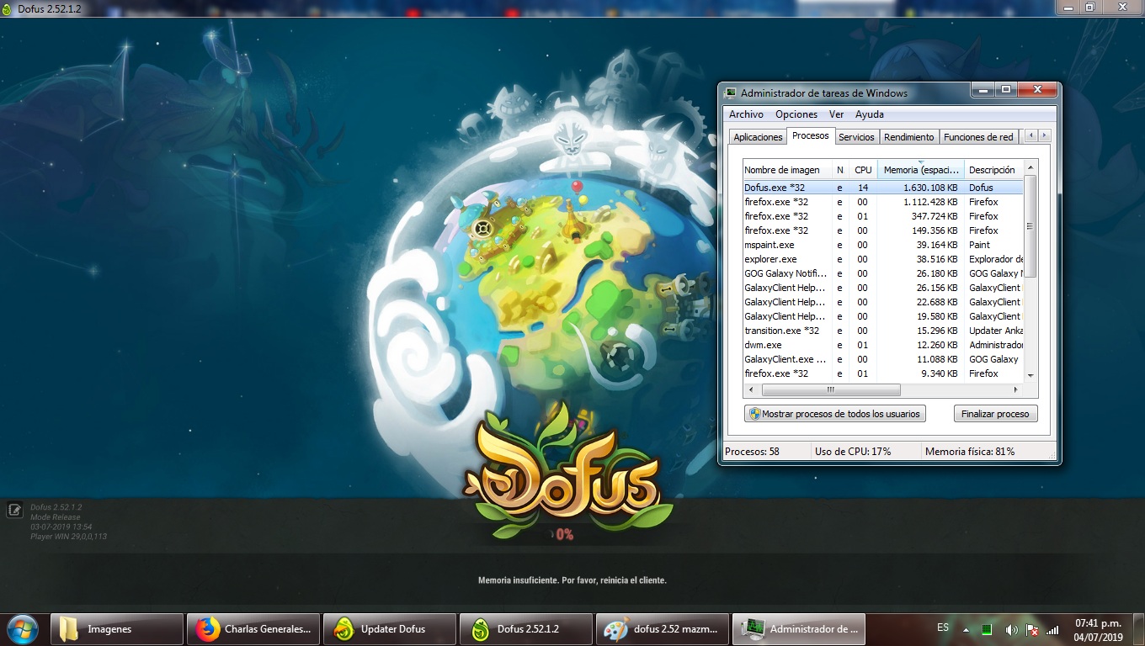Switch to Firefox Charlas Generales taskbar button
The width and height of the screenshot is (1145, 646).
click(x=253, y=628)
